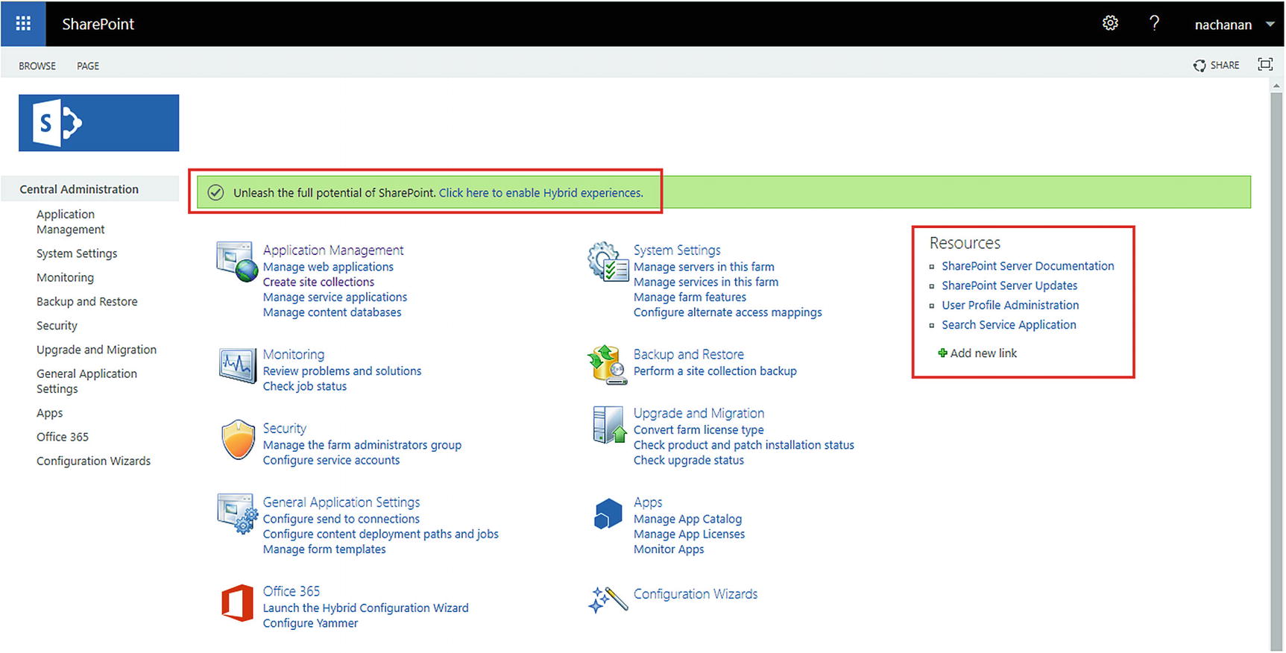
Task: Click the enable Hybrid experiences link
Action: [x=540, y=192]
